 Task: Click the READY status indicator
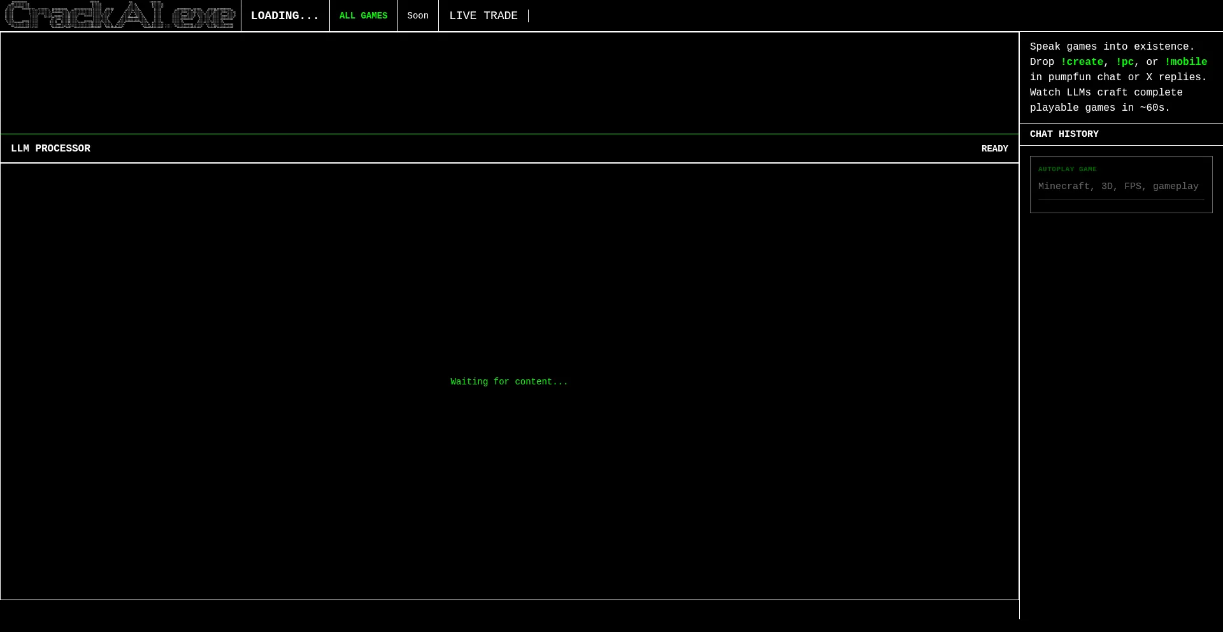[x=994, y=149]
